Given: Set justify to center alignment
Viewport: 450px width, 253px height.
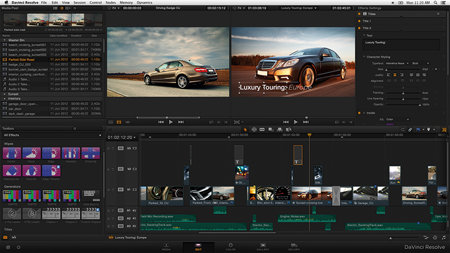Looking at the screenshot, I should pos(395,75).
